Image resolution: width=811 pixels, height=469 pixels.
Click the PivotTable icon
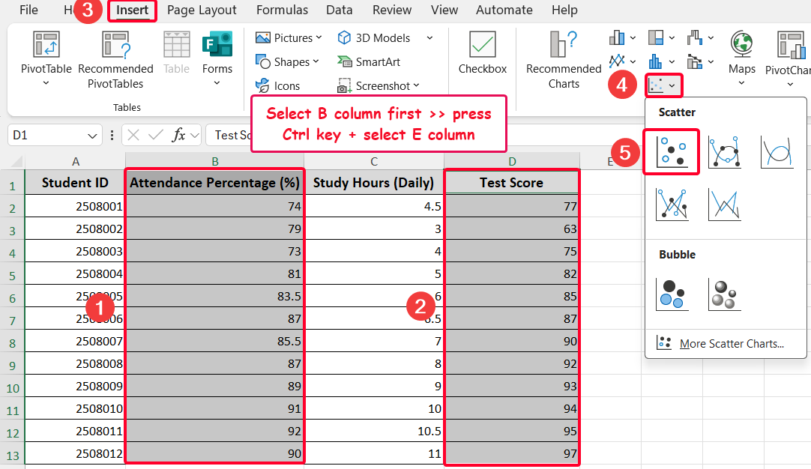[46, 46]
